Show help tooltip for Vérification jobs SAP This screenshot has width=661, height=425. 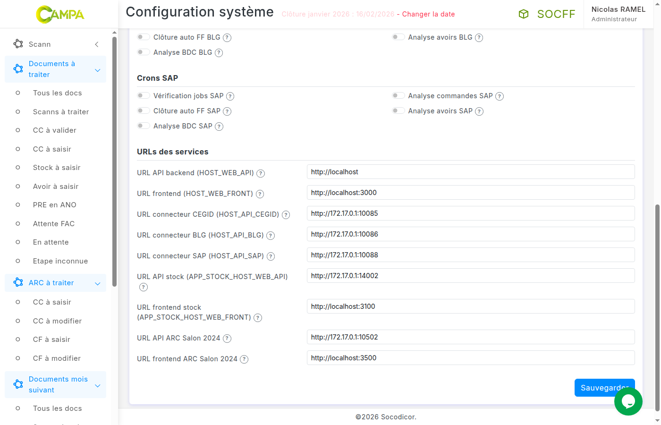(230, 96)
